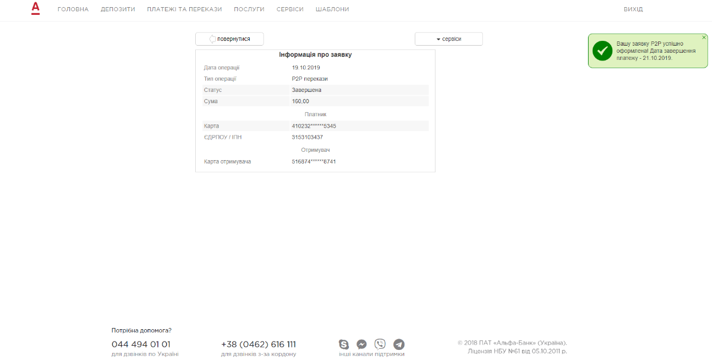Click payer card number 410232******5345
This screenshot has height=360, width=712.
coord(314,126)
